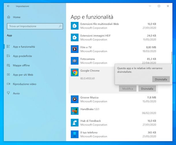Click the Film e TV app icon
The image size is (176, 145).
click(75, 49)
